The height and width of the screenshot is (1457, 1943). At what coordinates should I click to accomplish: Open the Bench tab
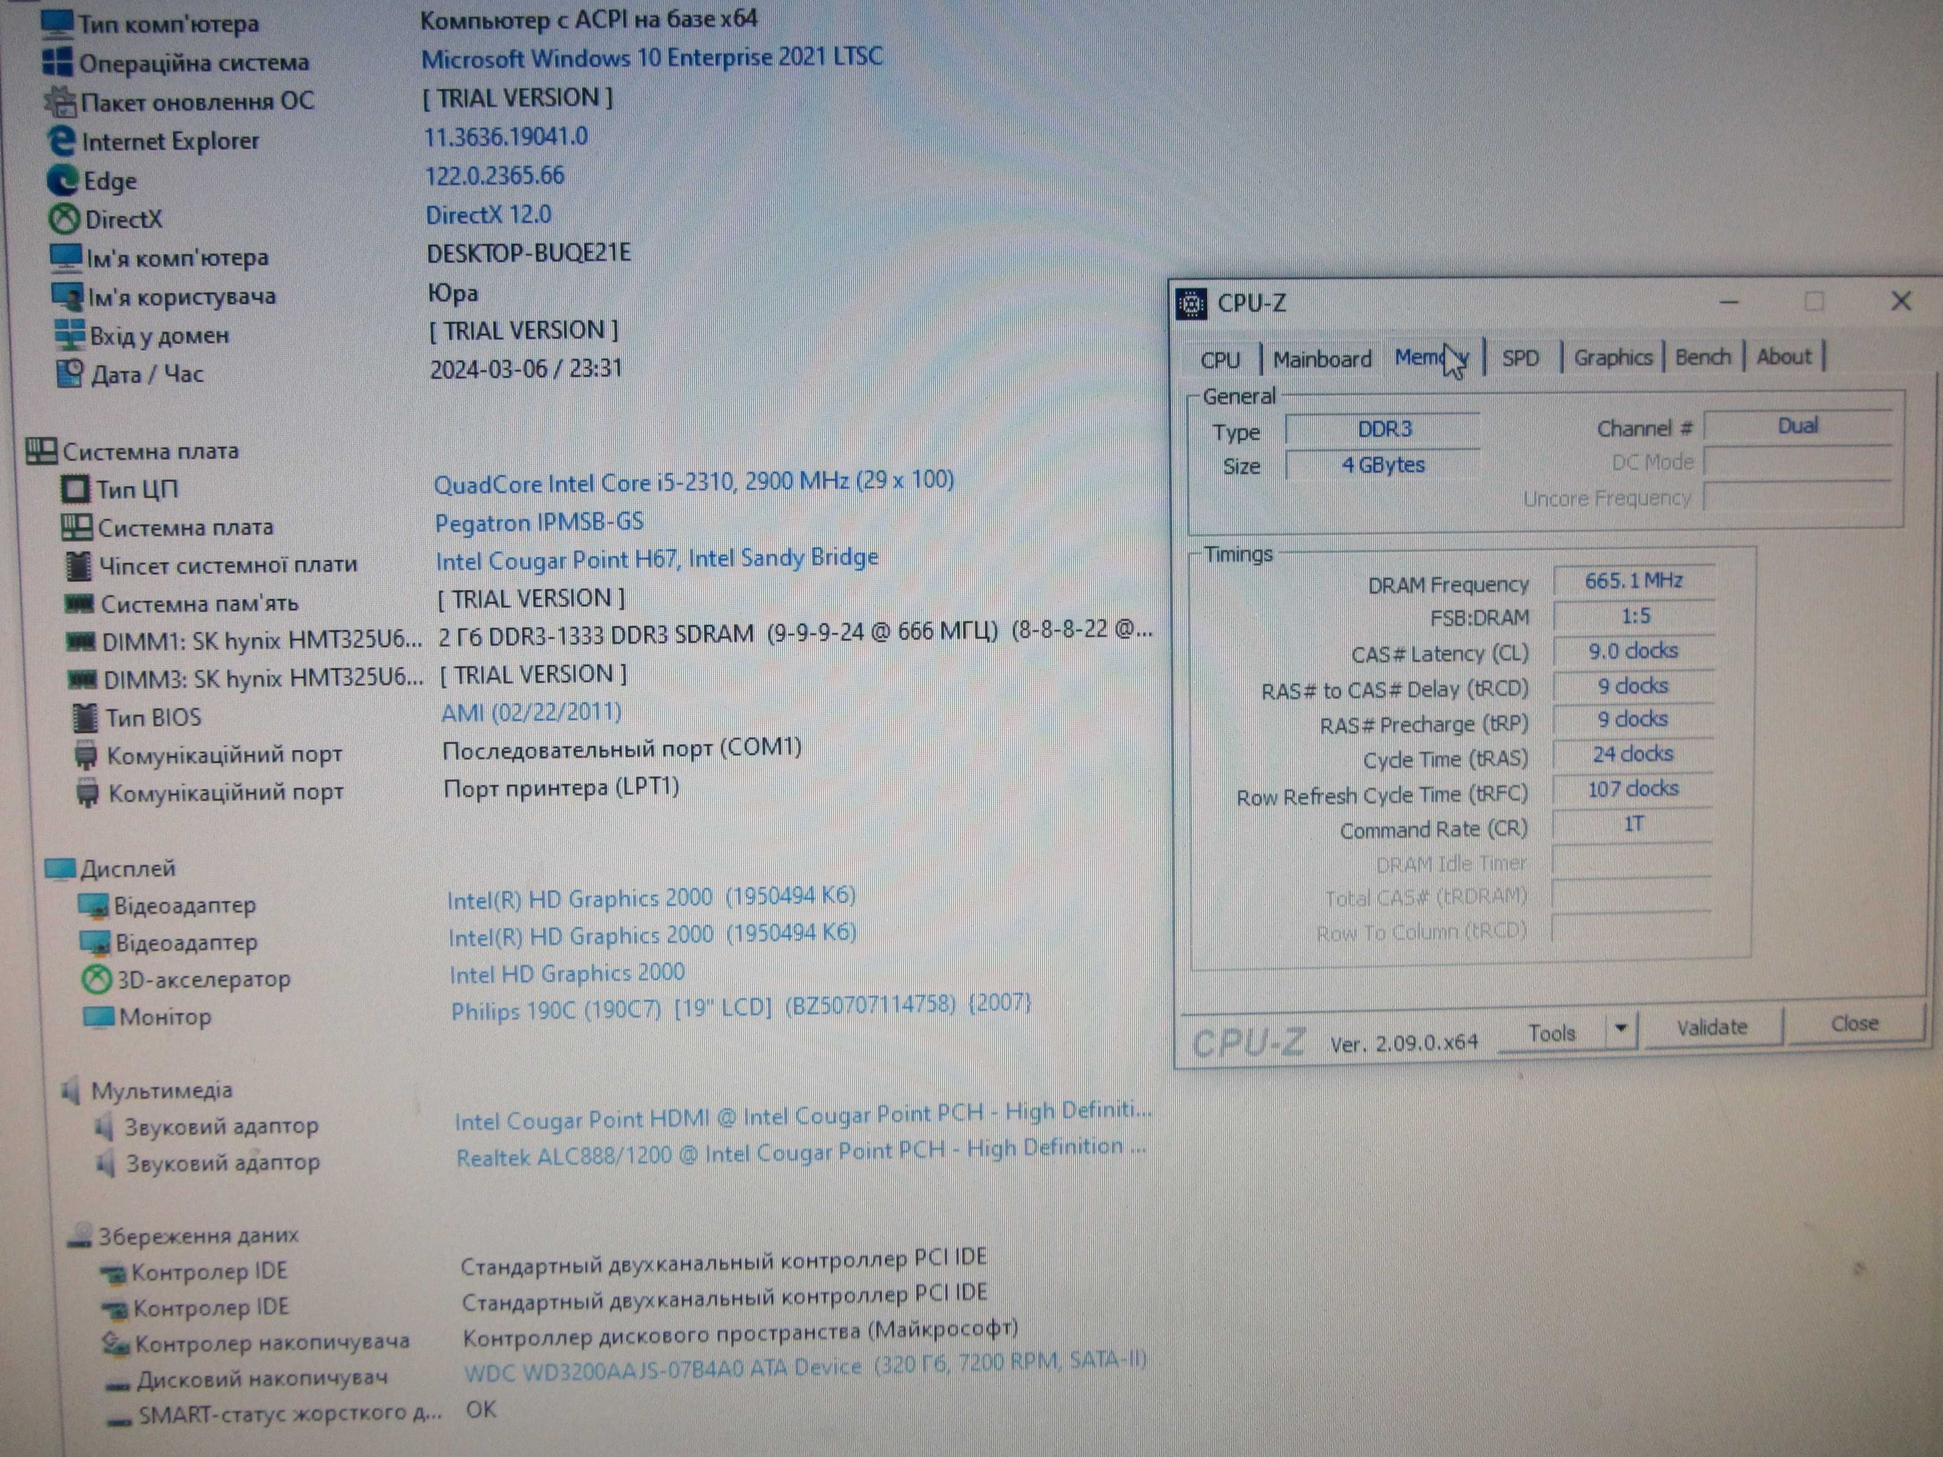[1703, 356]
